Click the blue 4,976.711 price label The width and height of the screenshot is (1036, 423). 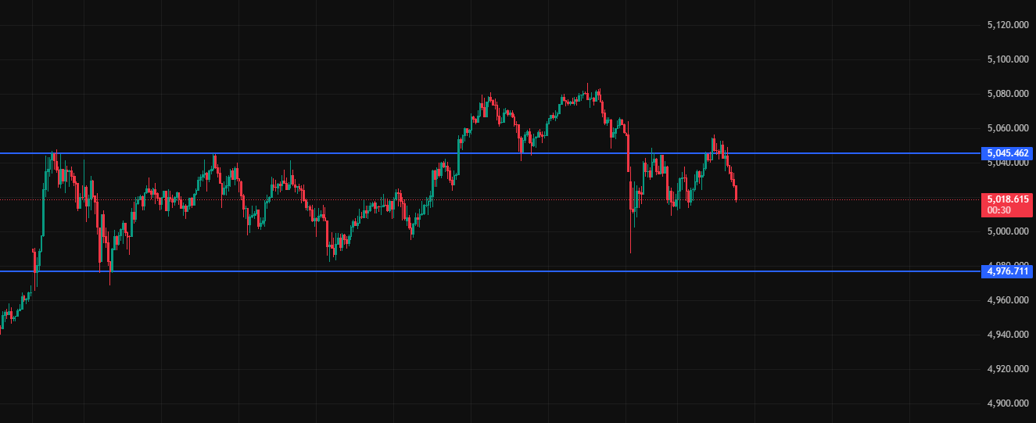(x=1007, y=271)
